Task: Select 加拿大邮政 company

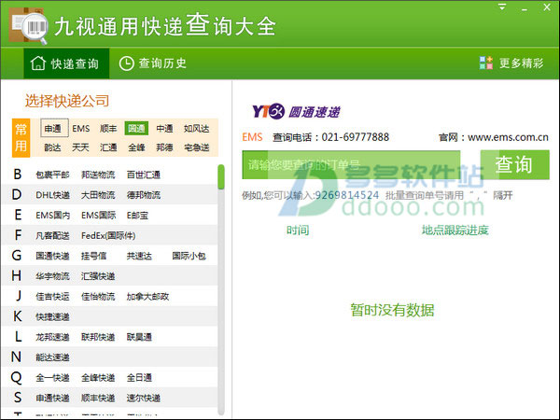Action: (147, 297)
